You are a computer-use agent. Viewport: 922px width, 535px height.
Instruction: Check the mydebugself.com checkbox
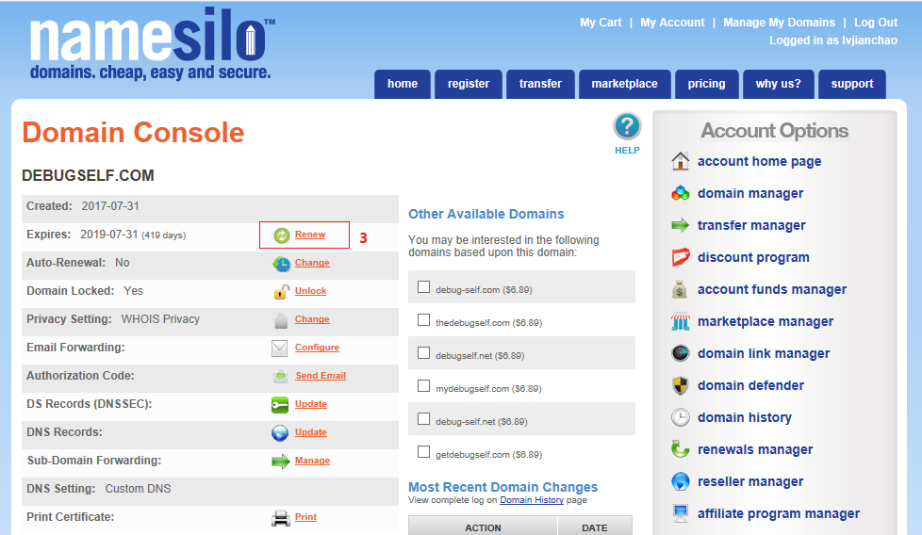(x=423, y=386)
